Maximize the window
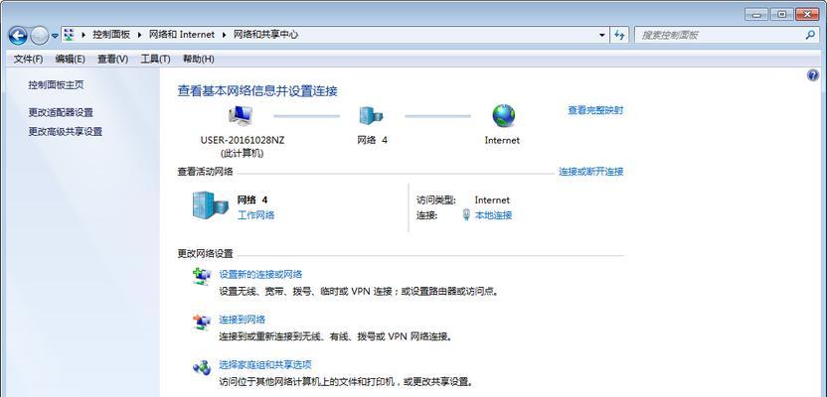This screenshot has height=397, width=827. tap(781, 14)
